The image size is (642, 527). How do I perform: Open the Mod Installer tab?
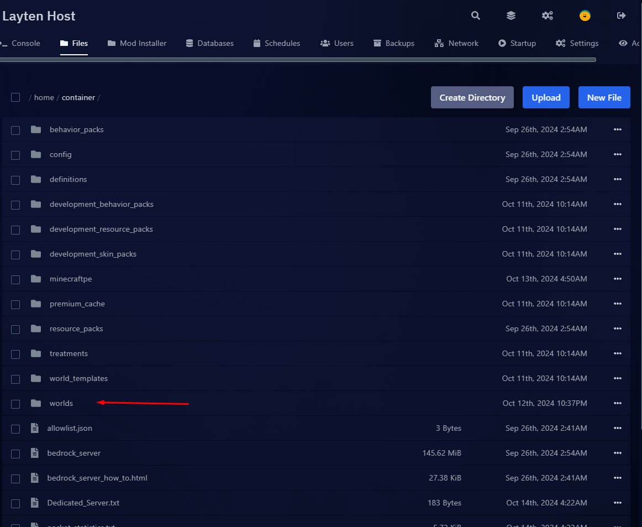[137, 43]
